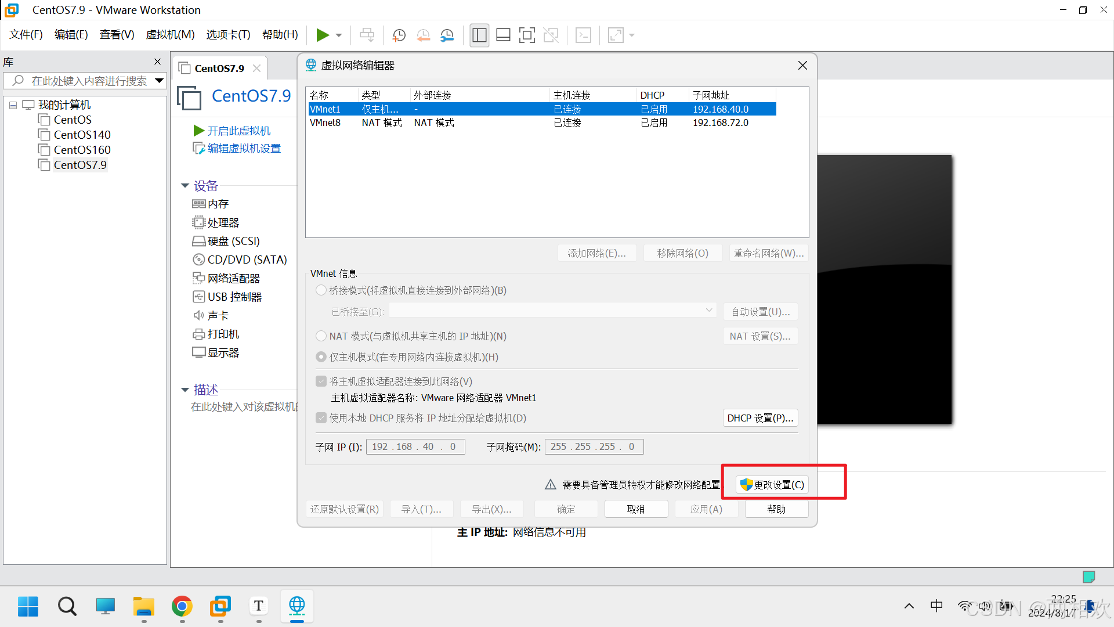Enter full screen mode icon
This screenshot has height=627, width=1114.
[x=527, y=35]
